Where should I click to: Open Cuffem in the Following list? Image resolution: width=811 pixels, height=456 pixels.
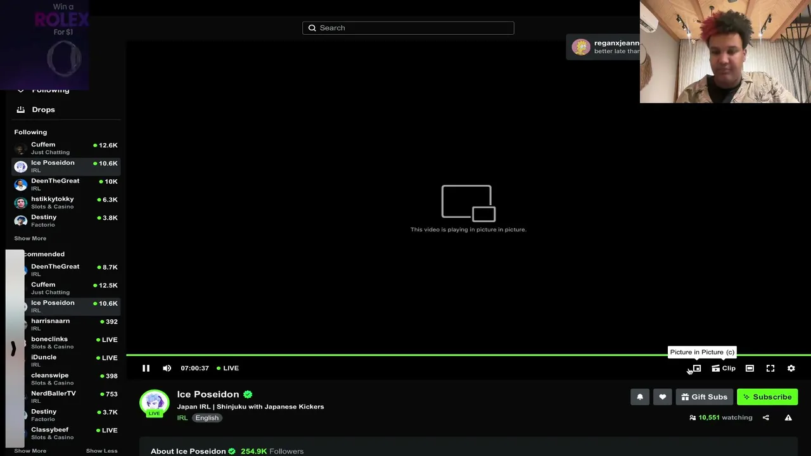tap(66, 148)
